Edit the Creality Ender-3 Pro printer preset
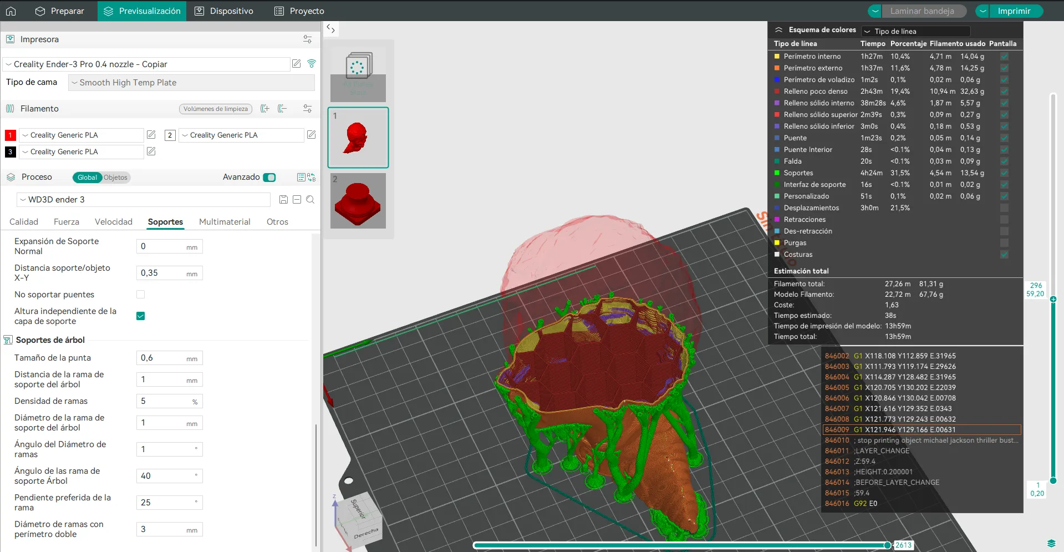1064x552 pixels. pyautogui.click(x=297, y=64)
